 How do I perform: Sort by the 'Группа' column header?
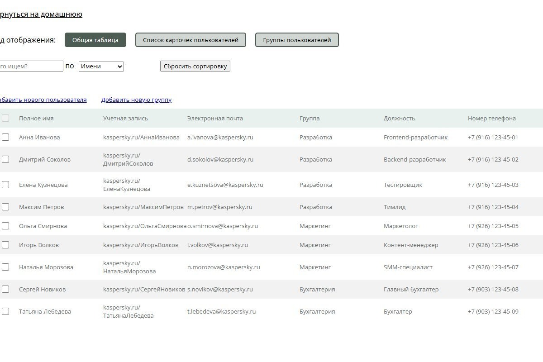click(x=310, y=118)
